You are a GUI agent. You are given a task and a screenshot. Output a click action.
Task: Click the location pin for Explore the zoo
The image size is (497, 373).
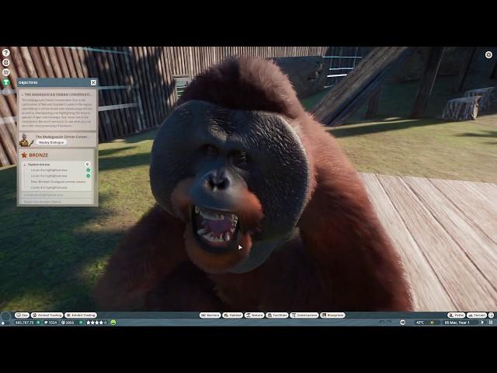pos(87,164)
